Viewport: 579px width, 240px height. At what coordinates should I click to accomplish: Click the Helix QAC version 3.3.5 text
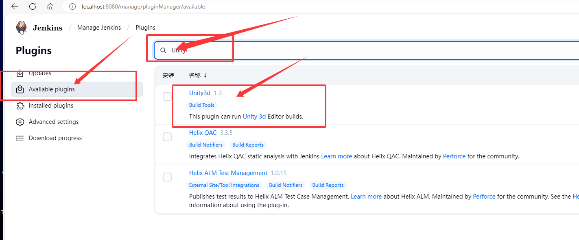226,133
